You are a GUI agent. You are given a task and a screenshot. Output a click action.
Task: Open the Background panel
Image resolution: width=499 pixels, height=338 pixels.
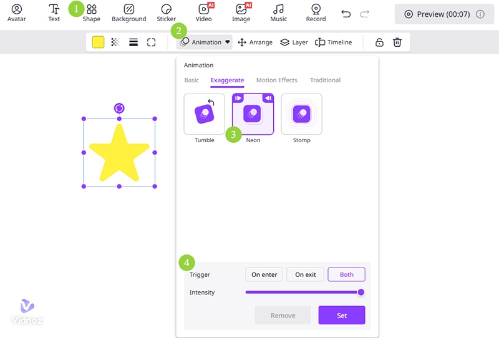128,12
